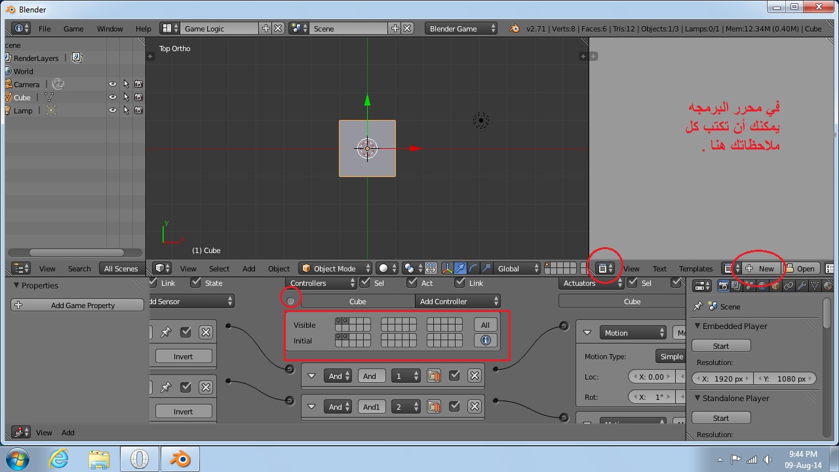The width and height of the screenshot is (839, 472).
Task: Toggle priority icon on And1 controller
Action: click(433, 407)
